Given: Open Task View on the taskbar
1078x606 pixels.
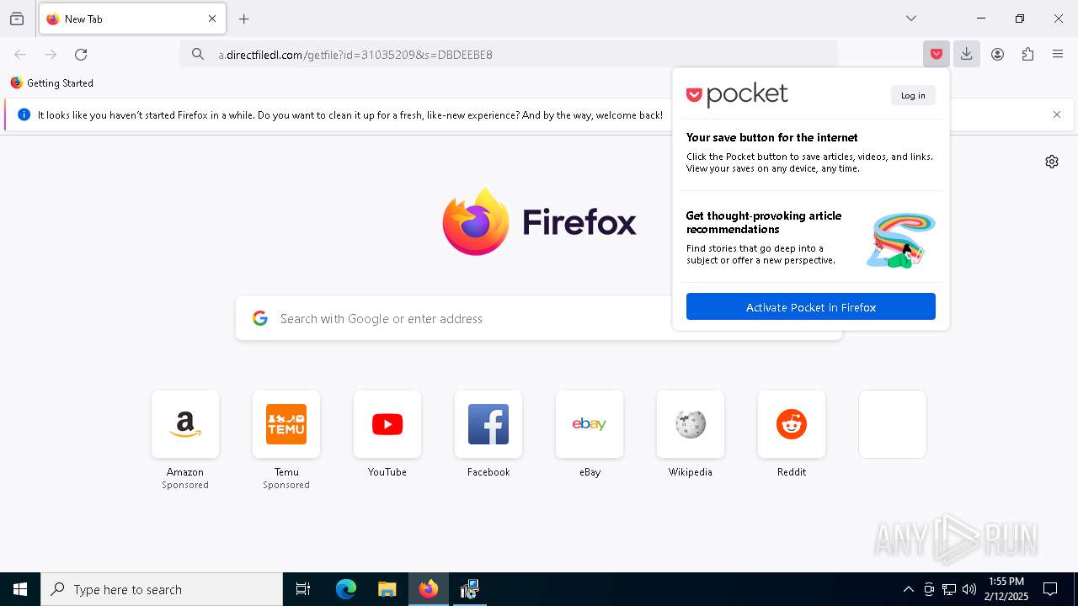Looking at the screenshot, I should 303,589.
